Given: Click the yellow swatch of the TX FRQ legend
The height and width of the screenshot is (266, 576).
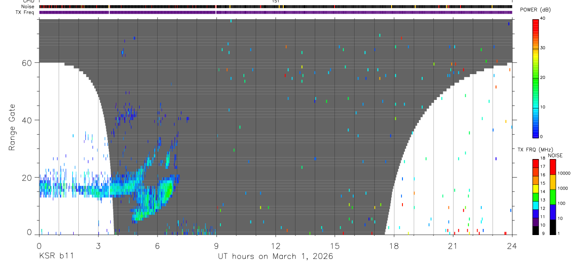Looking at the screenshot, I should [535, 189].
